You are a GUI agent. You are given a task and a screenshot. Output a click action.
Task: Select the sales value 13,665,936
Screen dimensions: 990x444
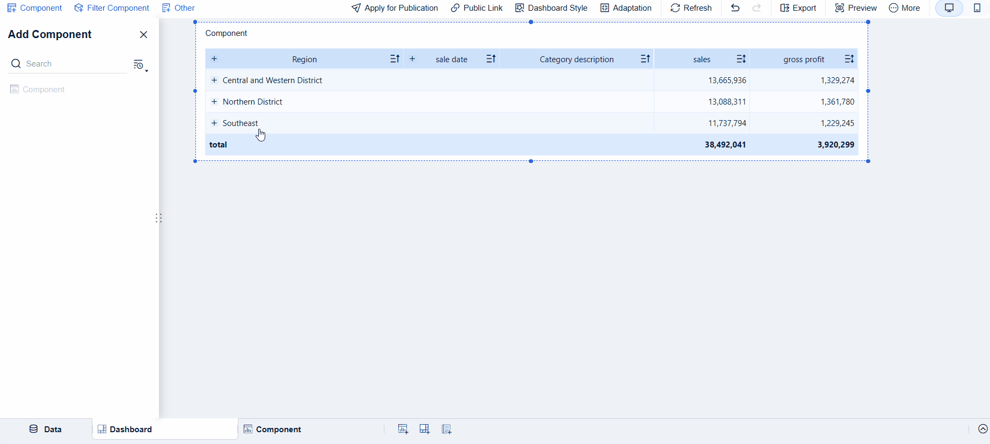coord(727,80)
